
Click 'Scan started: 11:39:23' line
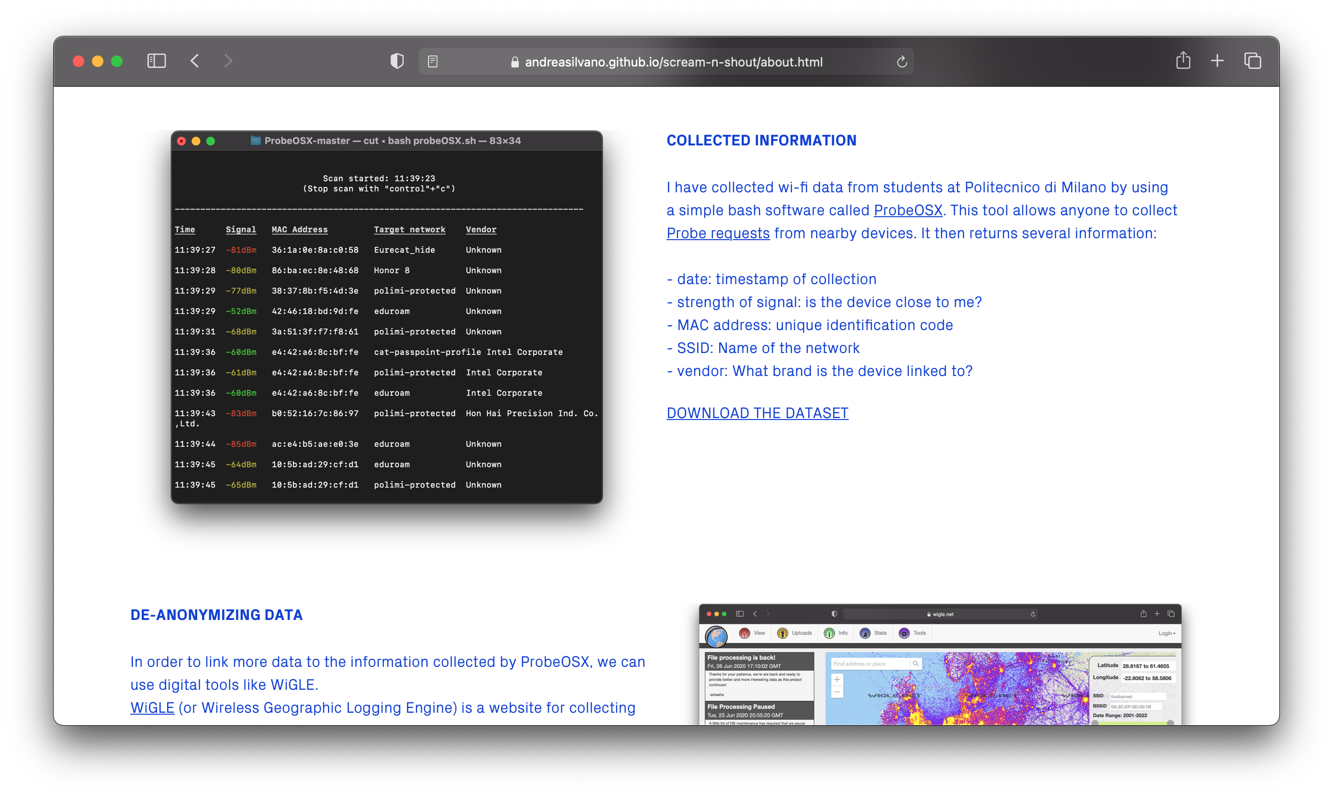pyautogui.click(x=379, y=178)
